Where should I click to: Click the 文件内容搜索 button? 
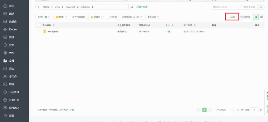79,17
